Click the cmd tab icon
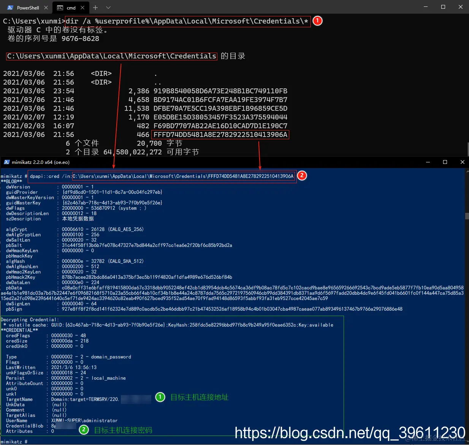The height and width of the screenshot is (445, 469). tap(60, 8)
